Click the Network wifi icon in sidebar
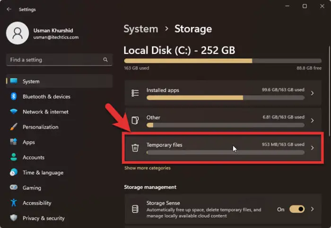The width and height of the screenshot is (331, 228). 14,111
